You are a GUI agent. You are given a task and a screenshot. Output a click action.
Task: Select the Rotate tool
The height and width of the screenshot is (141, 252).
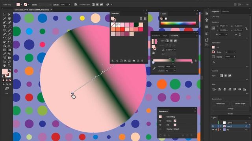coord(4,38)
